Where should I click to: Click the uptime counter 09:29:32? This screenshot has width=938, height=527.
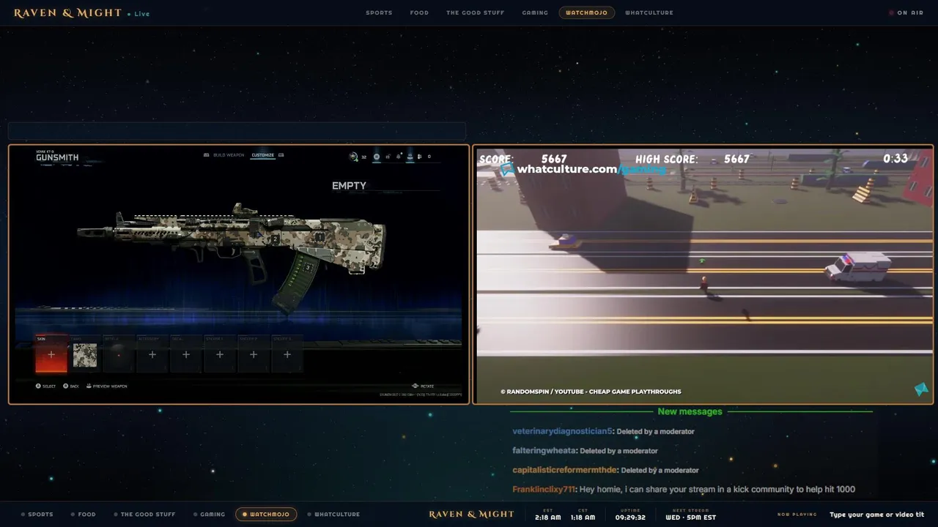630,517
